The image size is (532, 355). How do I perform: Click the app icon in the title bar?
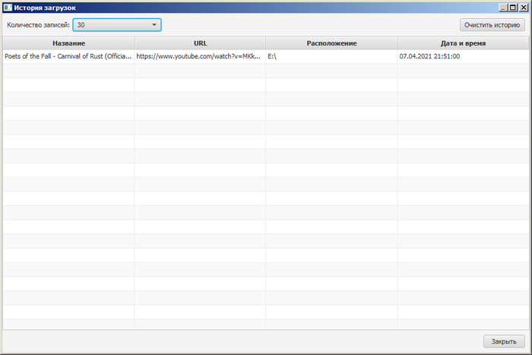pos(8,8)
